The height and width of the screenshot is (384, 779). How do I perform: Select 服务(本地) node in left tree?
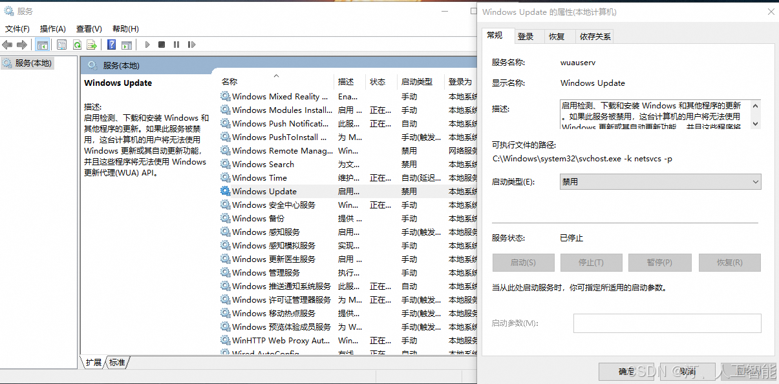pyautogui.click(x=27, y=63)
